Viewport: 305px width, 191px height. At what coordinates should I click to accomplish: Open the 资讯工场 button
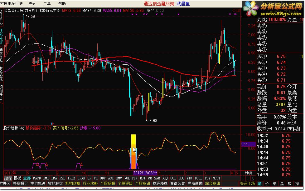click(x=247, y=183)
